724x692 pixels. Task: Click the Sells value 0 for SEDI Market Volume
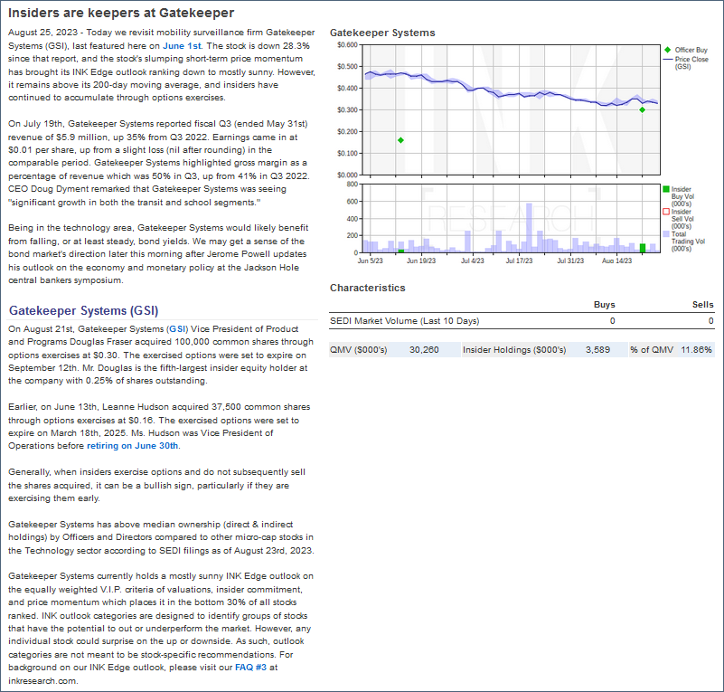tap(711, 321)
